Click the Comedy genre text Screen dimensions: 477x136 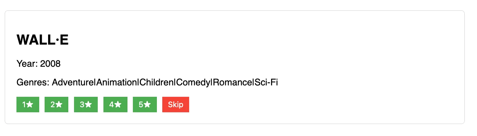(194, 83)
